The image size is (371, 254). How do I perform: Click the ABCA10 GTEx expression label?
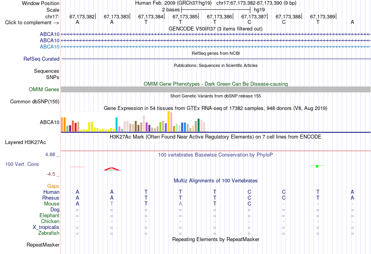[x=50, y=122]
